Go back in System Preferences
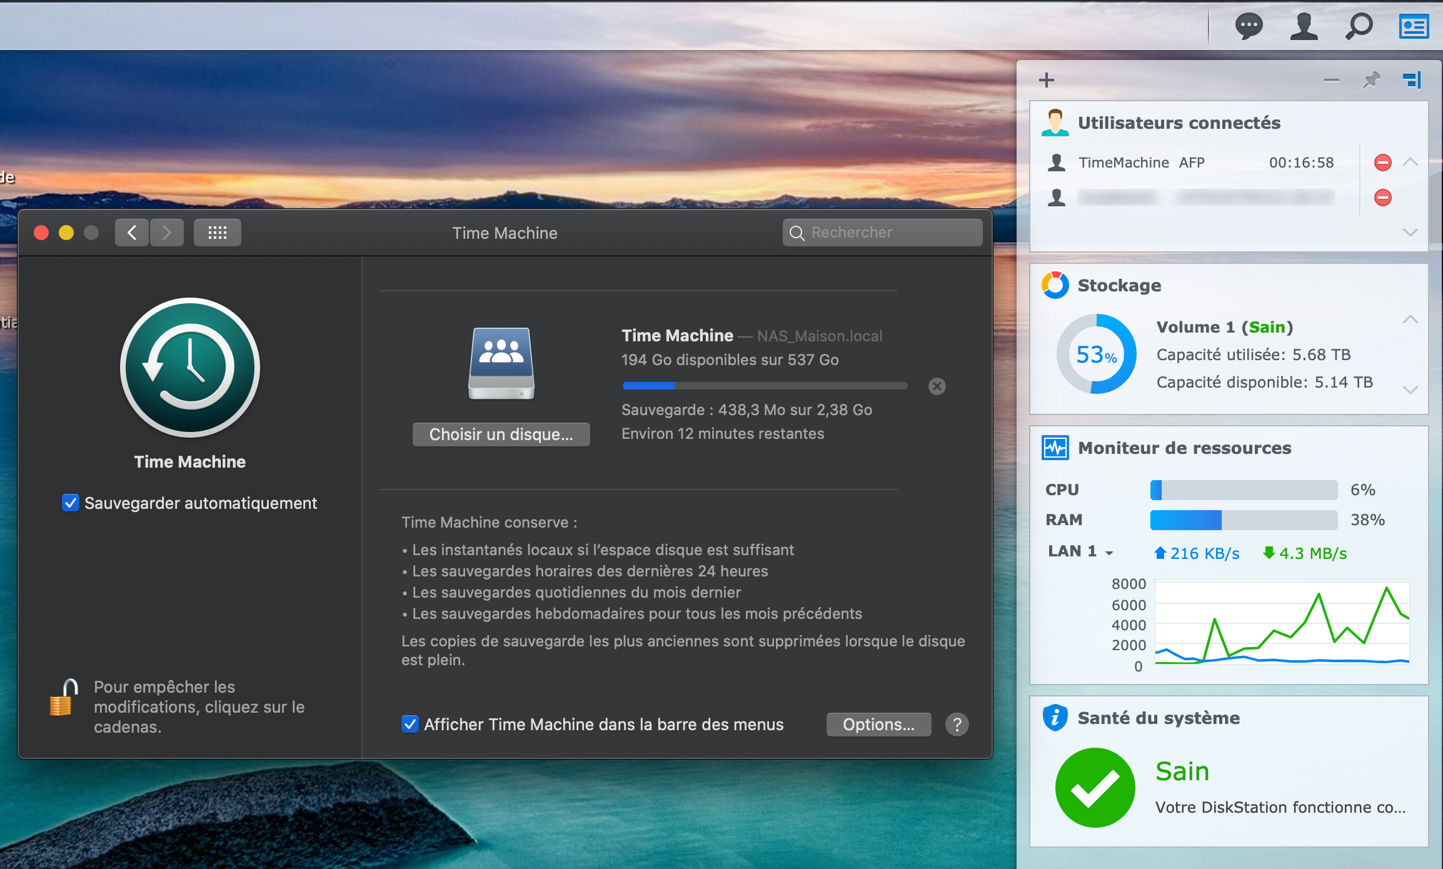 click(x=132, y=233)
